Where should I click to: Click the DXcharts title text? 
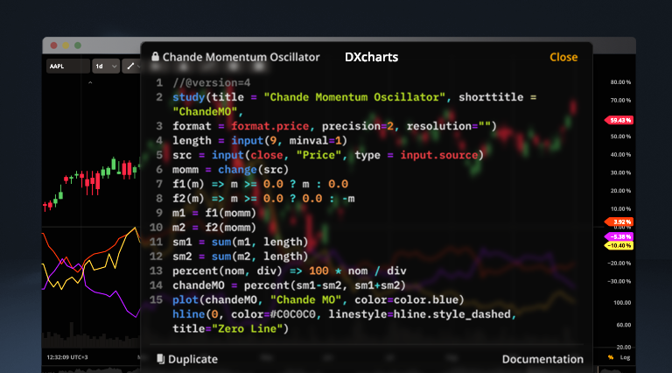pyautogui.click(x=371, y=57)
